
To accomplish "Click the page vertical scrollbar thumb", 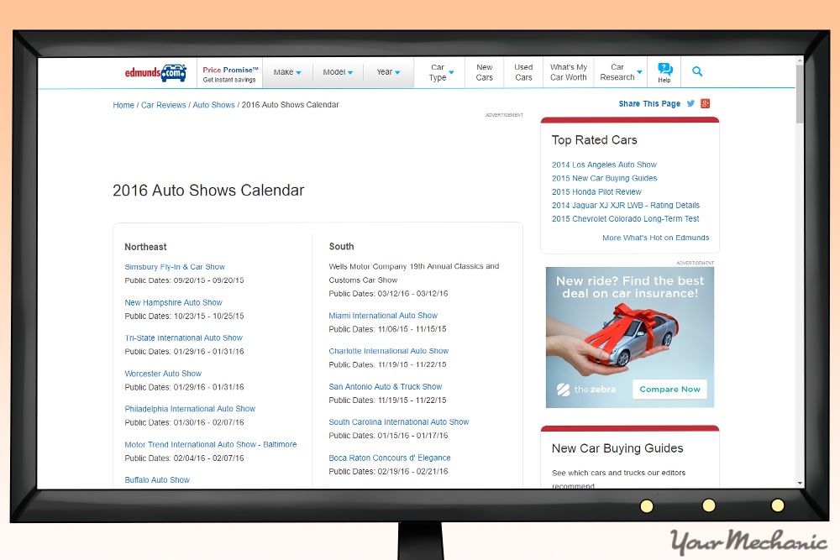I will click(x=800, y=95).
